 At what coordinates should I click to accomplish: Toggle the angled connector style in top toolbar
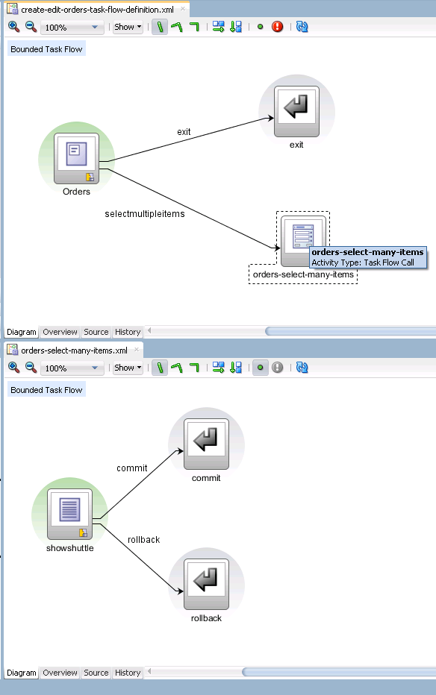coord(177,27)
